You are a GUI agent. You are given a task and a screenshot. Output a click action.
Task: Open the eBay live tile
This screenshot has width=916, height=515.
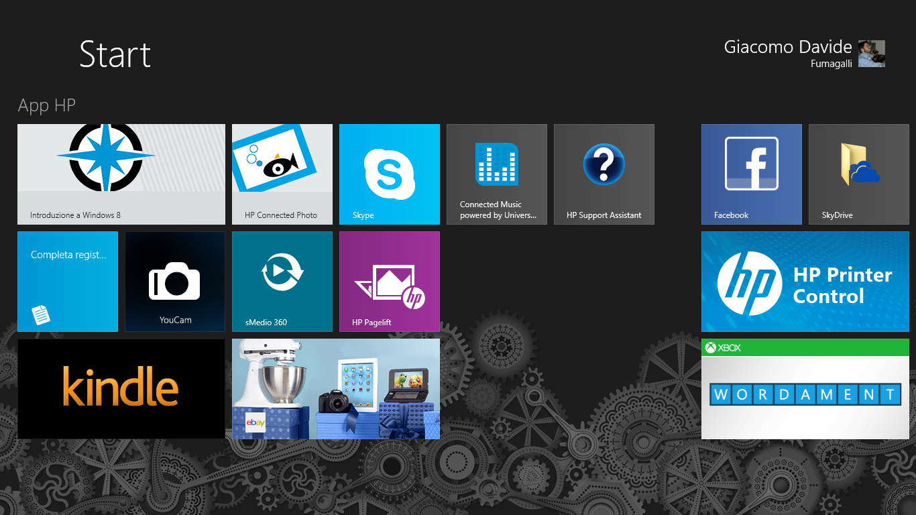click(x=336, y=389)
